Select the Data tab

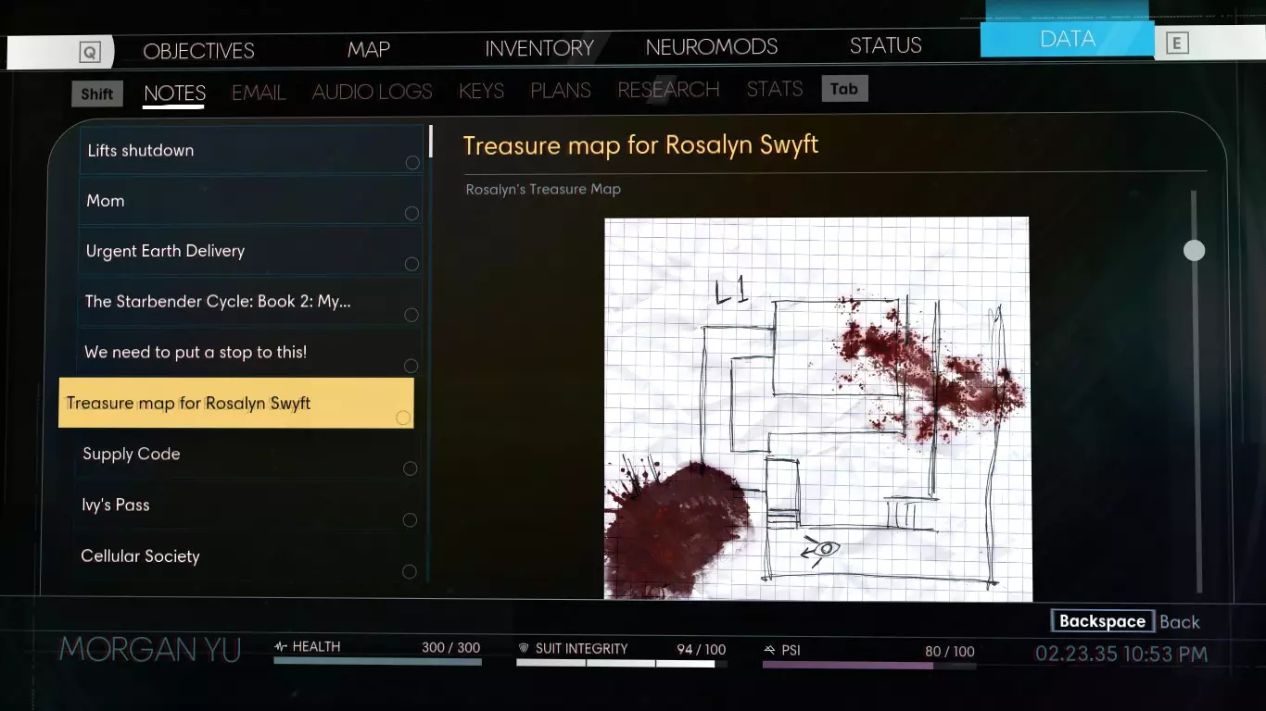(1068, 39)
